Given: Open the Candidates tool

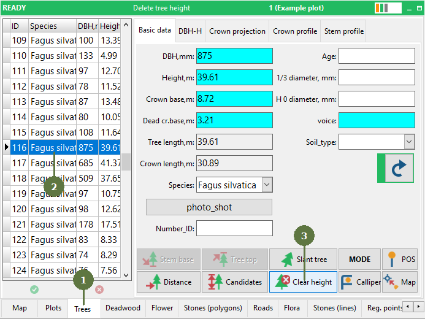Looking at the screenshot, I should (x=235, y=282).
